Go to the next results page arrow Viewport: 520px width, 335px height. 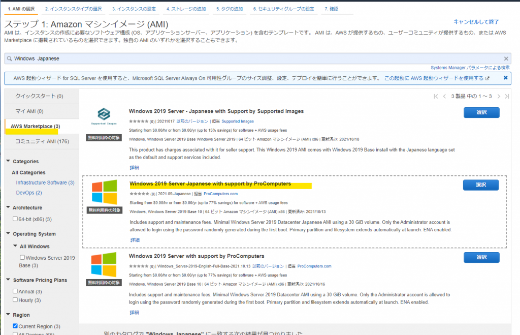click(499, 96)
